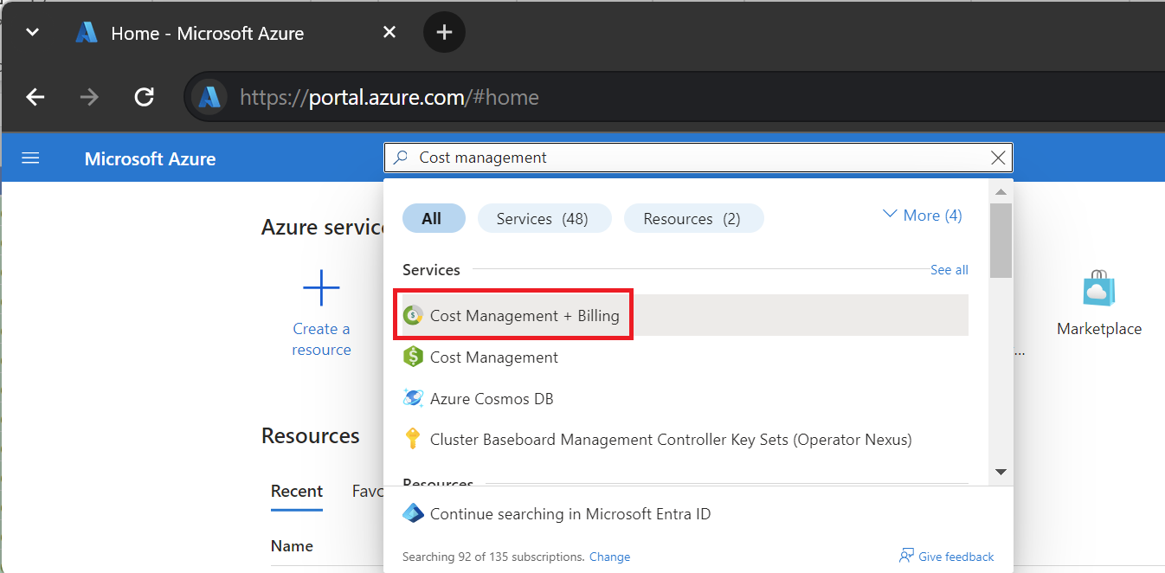The width and height of the screenshot is (1165, 573).
Task: Click the Cost Management + Billing icon
Action: point(413,316)
